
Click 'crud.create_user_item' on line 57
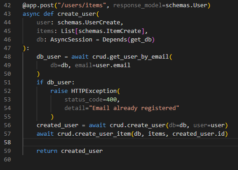pos(94,134)
